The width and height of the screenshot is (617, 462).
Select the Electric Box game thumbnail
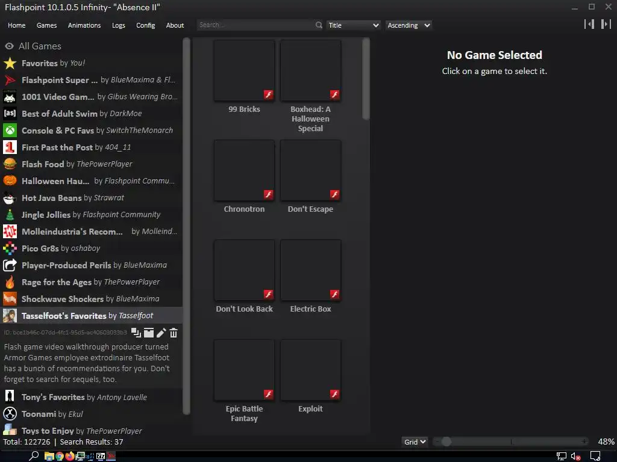tap(310, 270)
